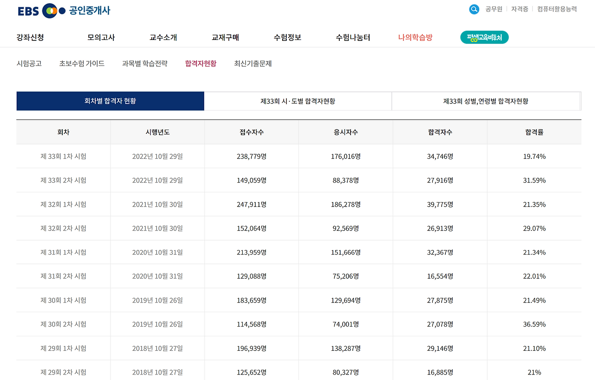Go to the 공무원 site link
595x380 pixels.
click(x=494, y=9)
